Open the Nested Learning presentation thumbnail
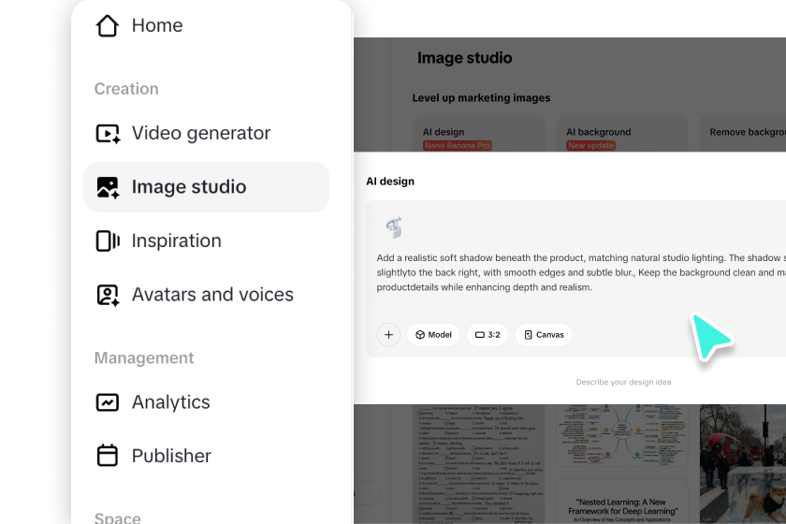This screenshot has width=786, height=524. point(622,502)
